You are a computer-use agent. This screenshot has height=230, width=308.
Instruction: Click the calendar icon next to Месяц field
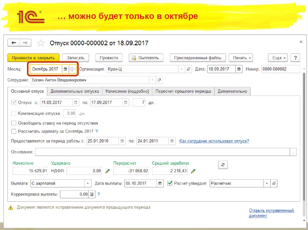tap(66, 69)
